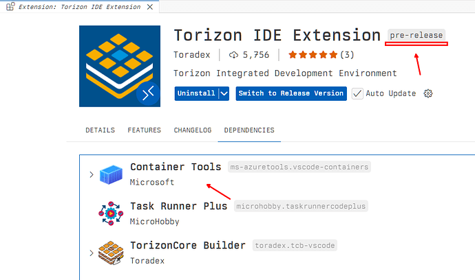475x280 pixels.
Task: Click the MicroHobby publisher text
Action: 154,222
